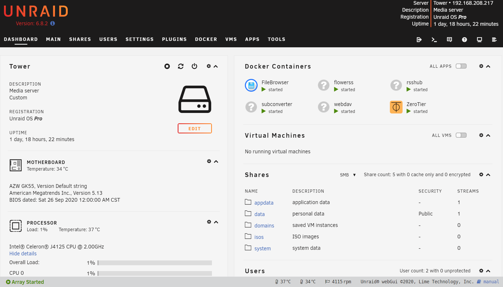Click the ZeroTier container icon
503x287 pixels.
[x=396, y=107]
